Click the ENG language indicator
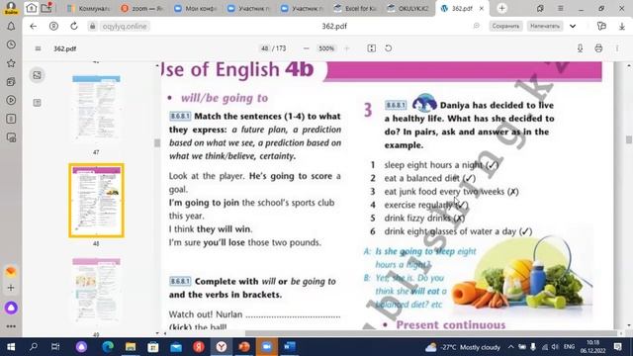This screenshot has height=356, width=633. click(570, 347)
